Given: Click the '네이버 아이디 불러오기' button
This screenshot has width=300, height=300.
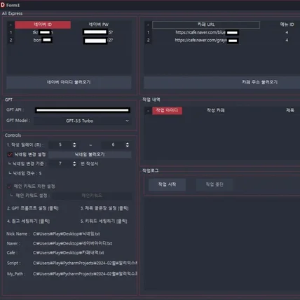Looking at the screenshot, I should click(x=69, y=82).
